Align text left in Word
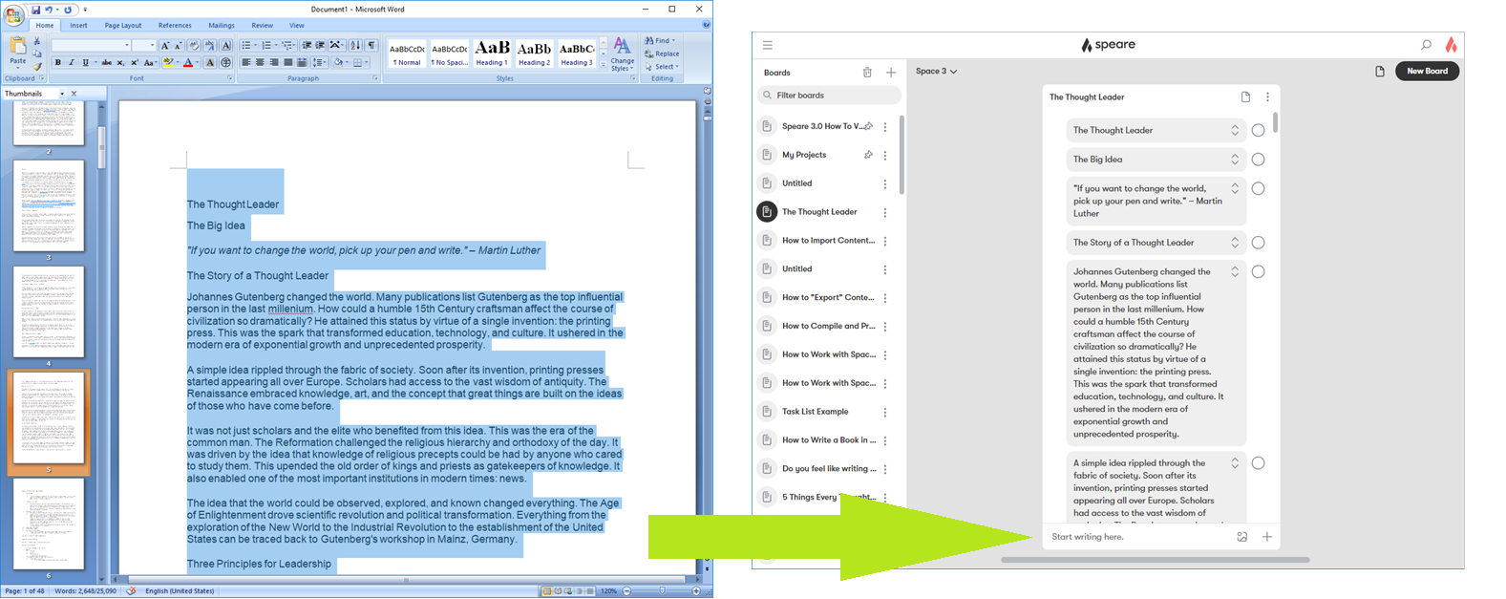 tap(245, 63)
